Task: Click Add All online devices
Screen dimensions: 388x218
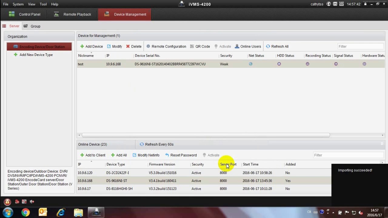Action: tap(119, 155)
